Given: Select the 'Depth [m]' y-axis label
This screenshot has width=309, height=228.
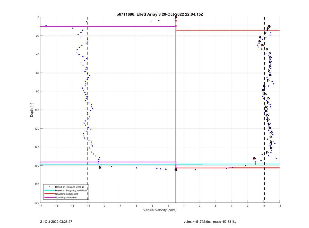Looking at the screenshot, I should tap(32, 110).
